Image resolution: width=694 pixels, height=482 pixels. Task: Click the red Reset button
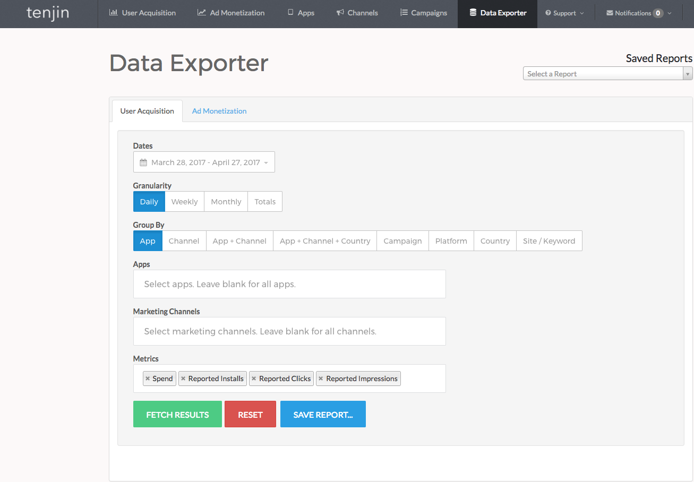(250, 414)
